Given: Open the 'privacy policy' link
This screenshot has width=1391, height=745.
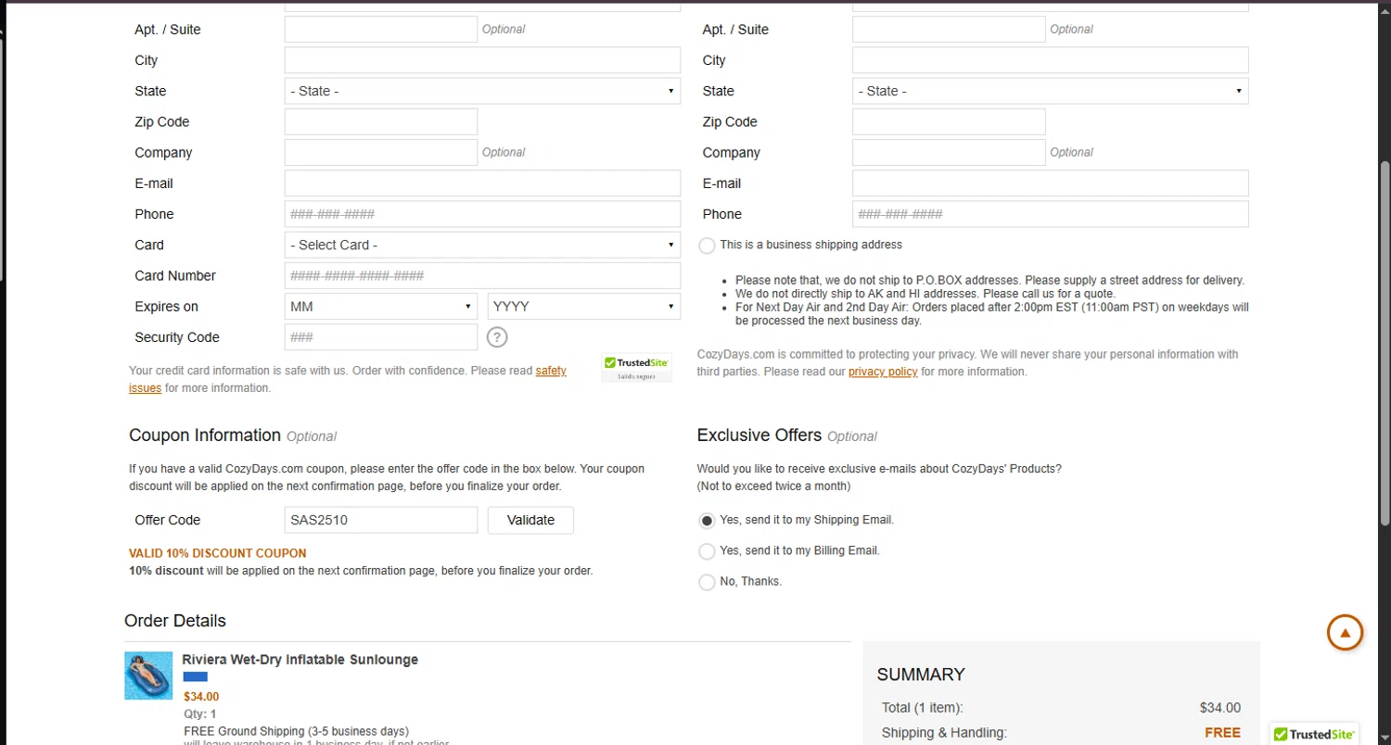Looking at the screenshot, I should click(883, 372).
